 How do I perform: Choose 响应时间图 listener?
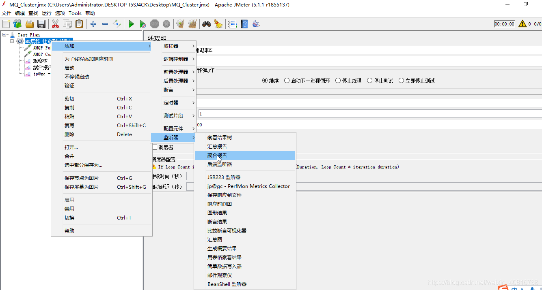(245, 204)
